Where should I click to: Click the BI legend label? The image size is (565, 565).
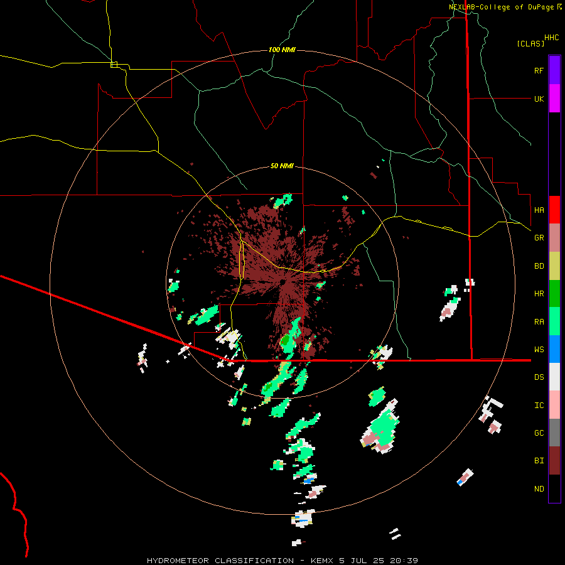[x=539, y=461]
